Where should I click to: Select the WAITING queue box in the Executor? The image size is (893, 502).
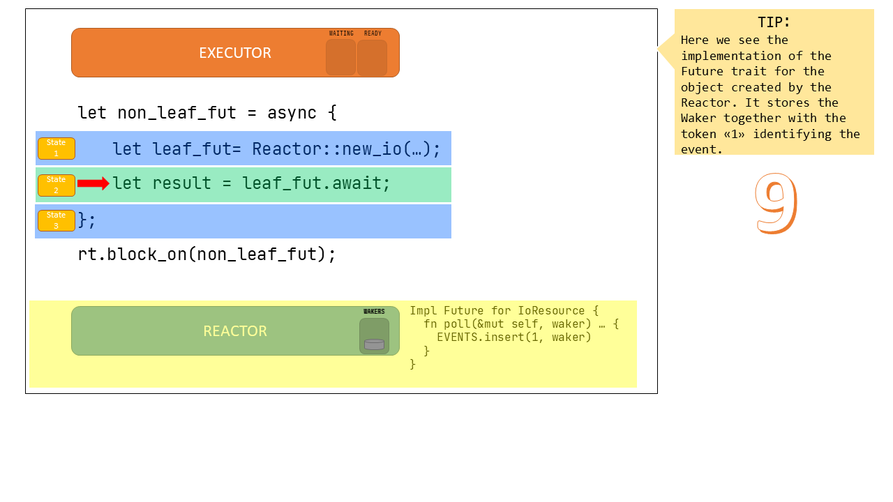(340, 57)
